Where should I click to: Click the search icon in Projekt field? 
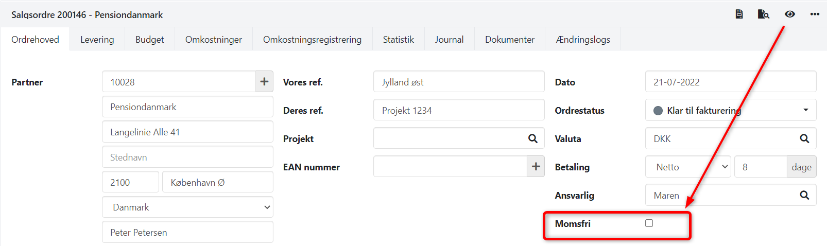(533, 138)
